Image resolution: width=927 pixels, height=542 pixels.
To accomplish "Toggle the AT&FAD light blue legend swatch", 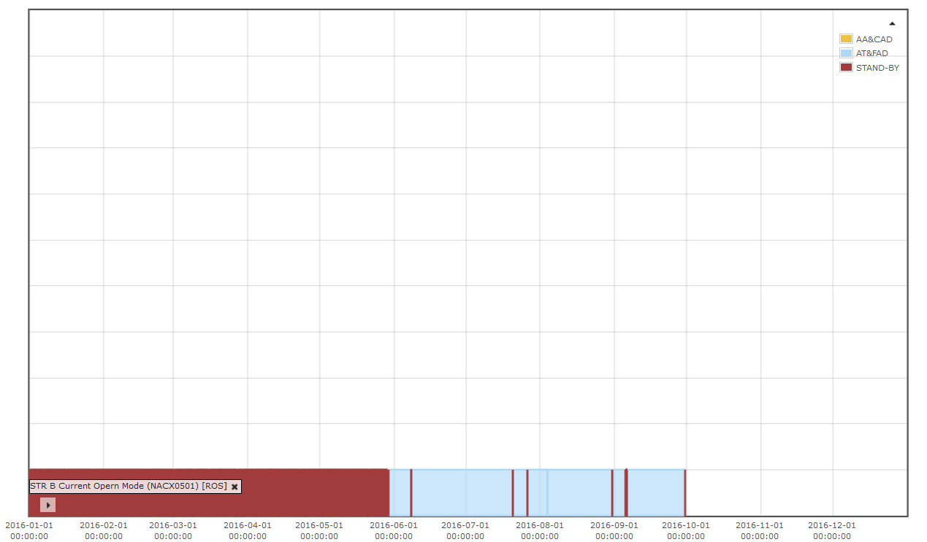I will click(846, 53).
